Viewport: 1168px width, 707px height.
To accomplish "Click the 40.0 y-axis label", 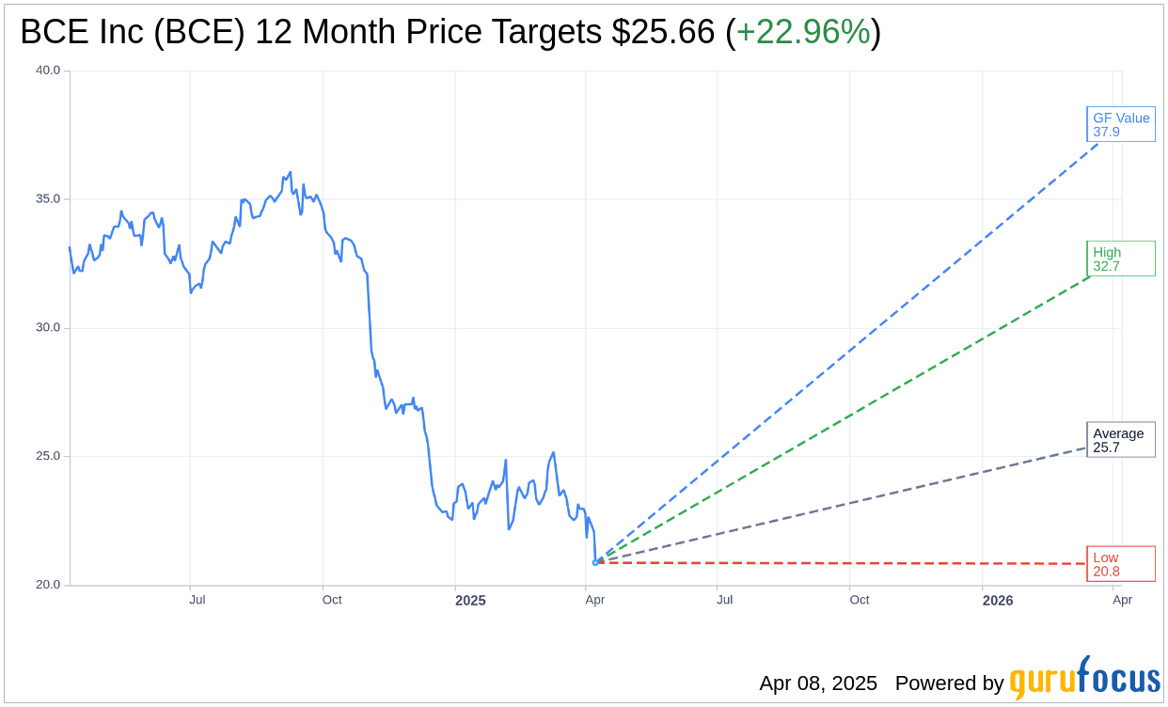I will (48, 71).
